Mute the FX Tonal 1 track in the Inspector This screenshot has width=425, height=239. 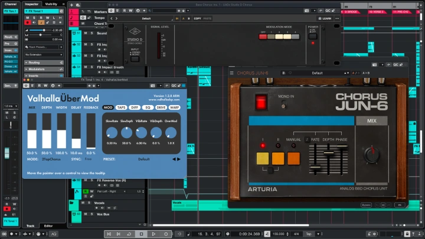pos(27,18)
